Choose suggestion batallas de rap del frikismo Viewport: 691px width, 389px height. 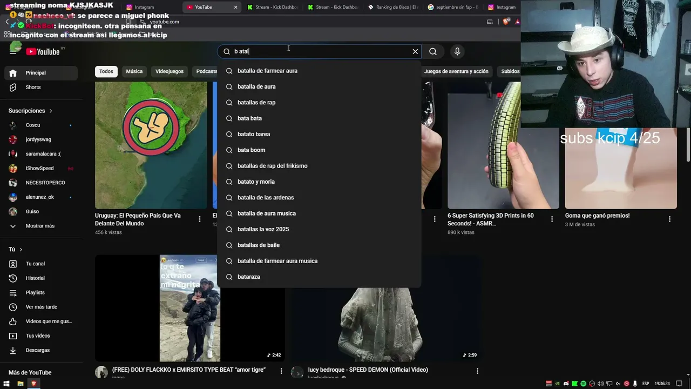tap(319, 166)
